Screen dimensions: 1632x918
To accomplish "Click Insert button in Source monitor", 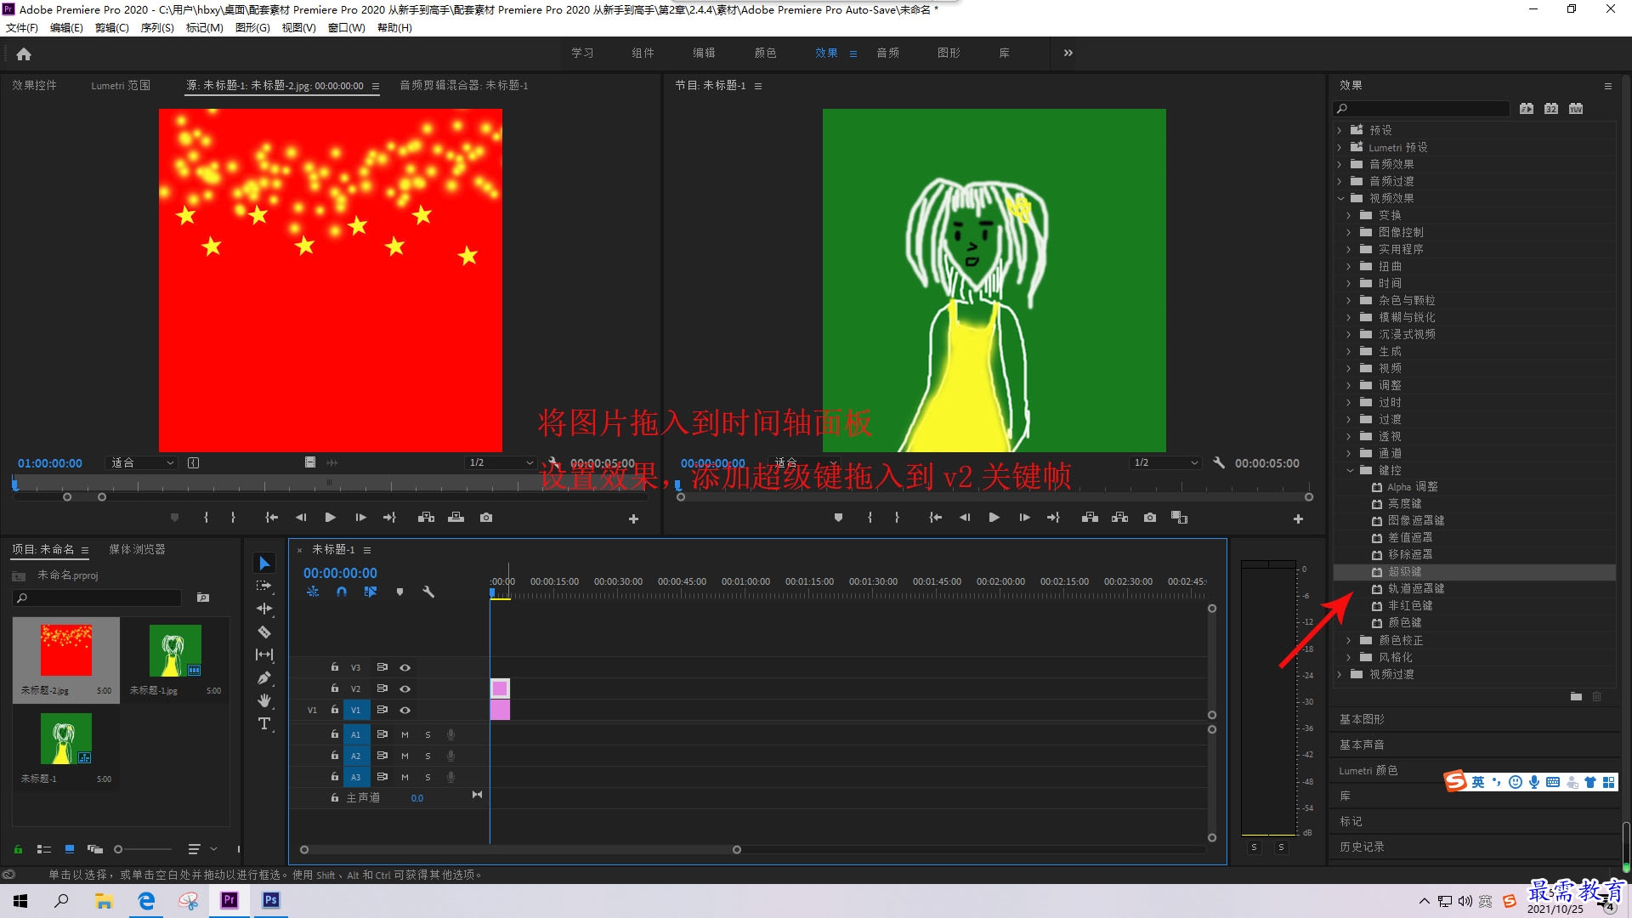I will pos(426,517).
